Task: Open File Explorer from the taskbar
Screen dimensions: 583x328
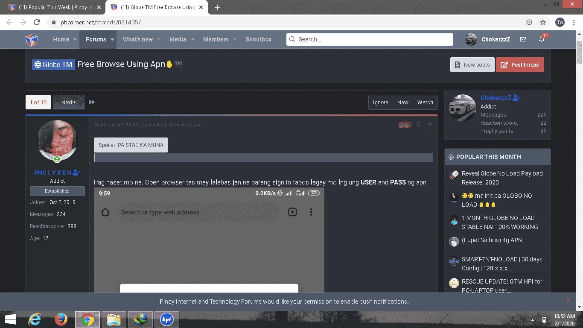Action: click(x=114, y=319)
